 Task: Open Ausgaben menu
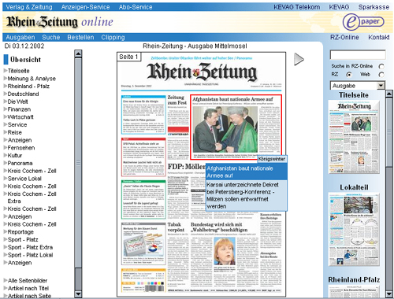(x=20, y=37)
